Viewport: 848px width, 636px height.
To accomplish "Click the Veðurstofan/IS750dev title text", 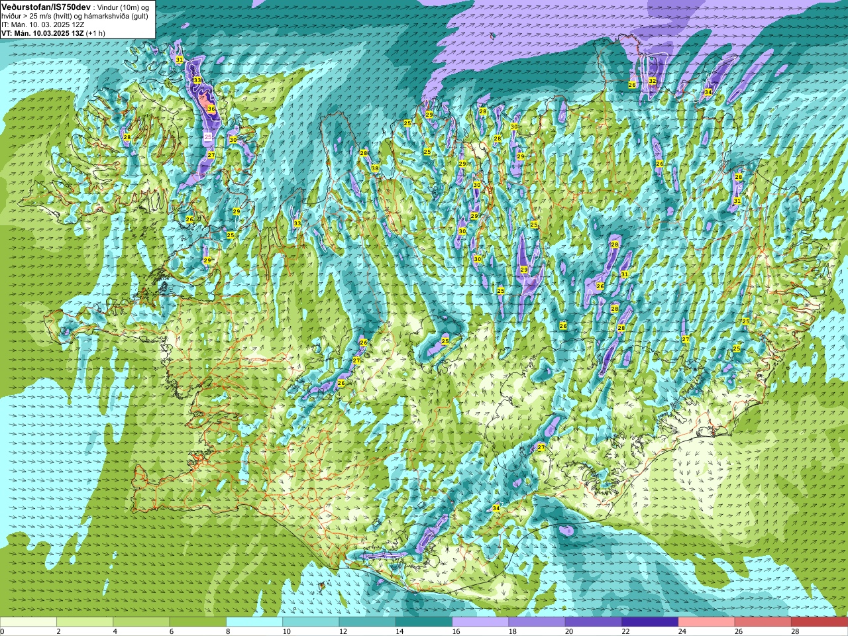I will click(x=46, y=7).
